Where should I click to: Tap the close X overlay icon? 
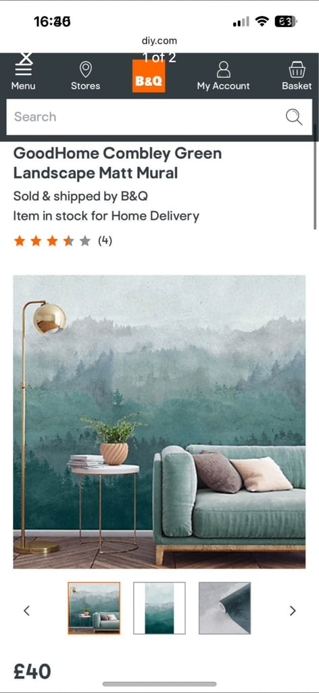[26, 58]
